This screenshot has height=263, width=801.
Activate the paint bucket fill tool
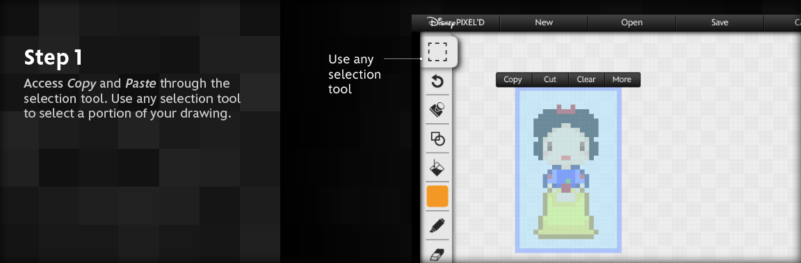pos(437,167)
